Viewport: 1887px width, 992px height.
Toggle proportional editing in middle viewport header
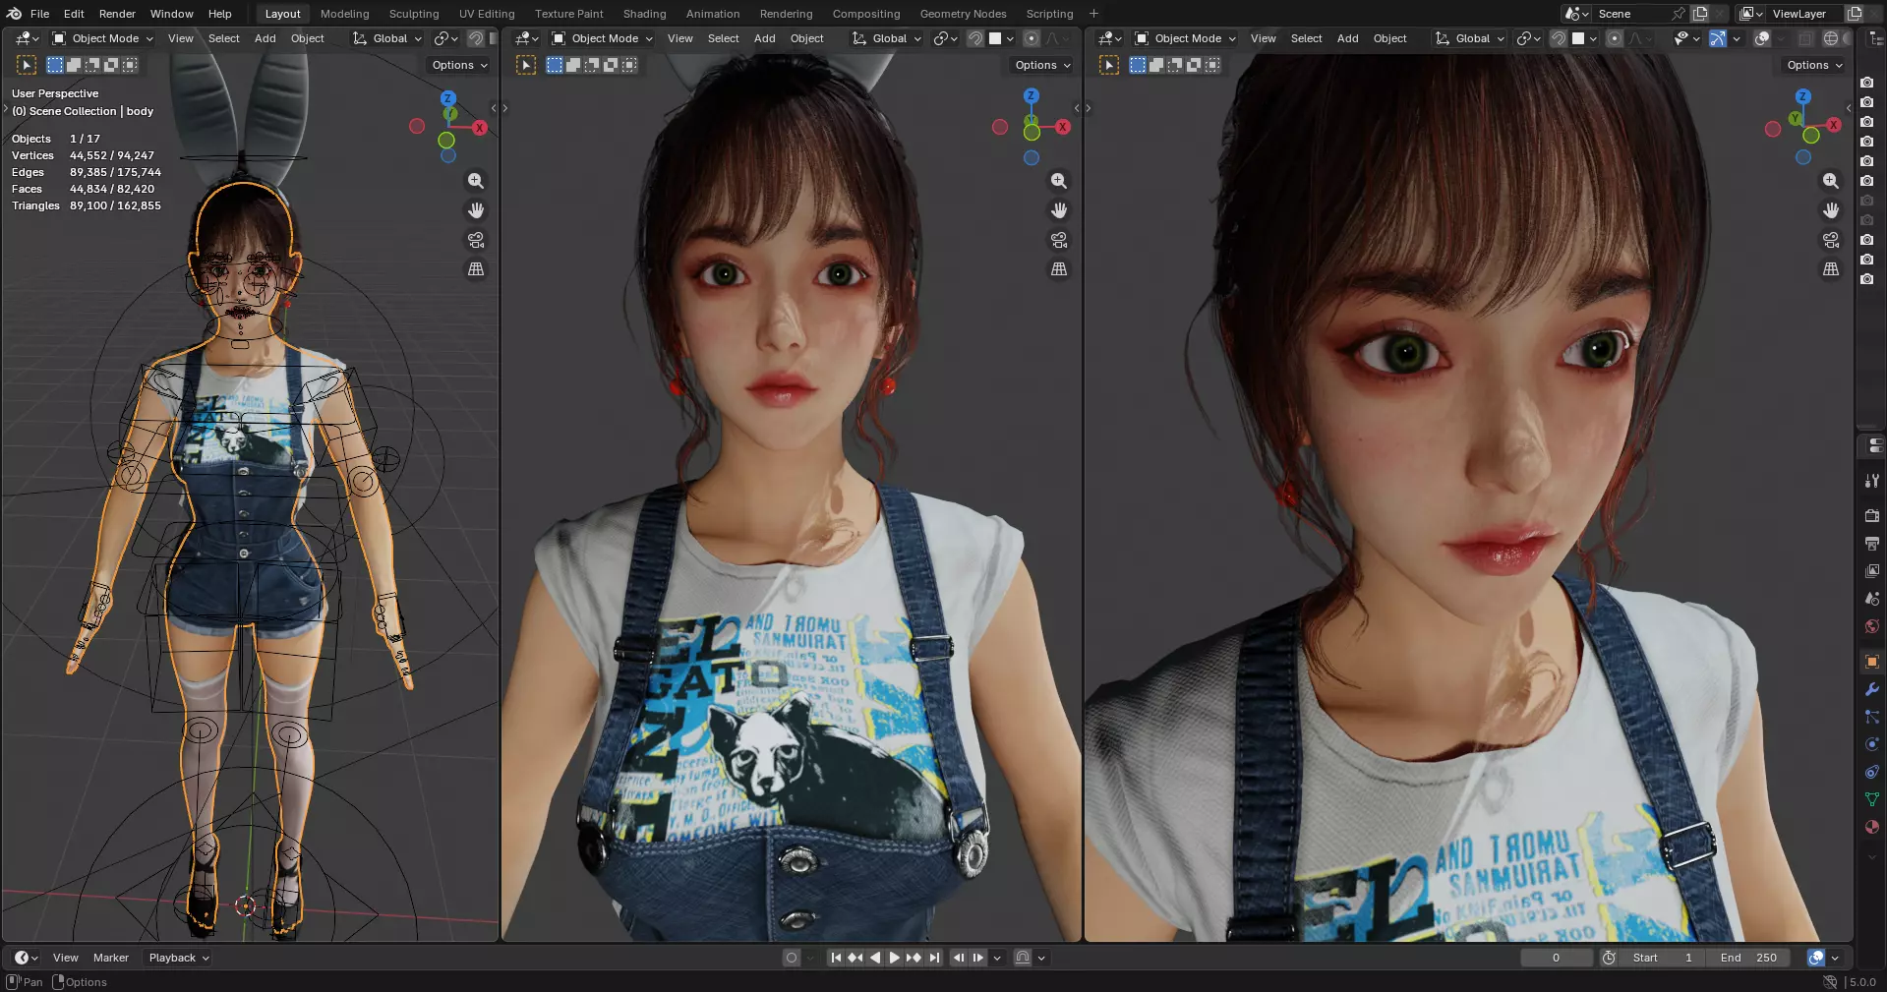point(1032,38)
